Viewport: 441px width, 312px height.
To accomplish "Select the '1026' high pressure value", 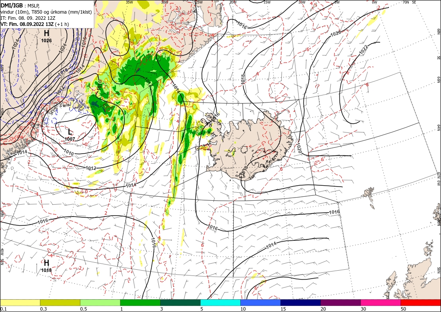I will [x=46, y=40].
